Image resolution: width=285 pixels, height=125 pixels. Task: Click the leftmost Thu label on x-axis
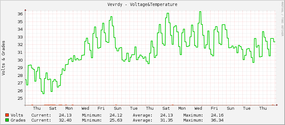37,108
